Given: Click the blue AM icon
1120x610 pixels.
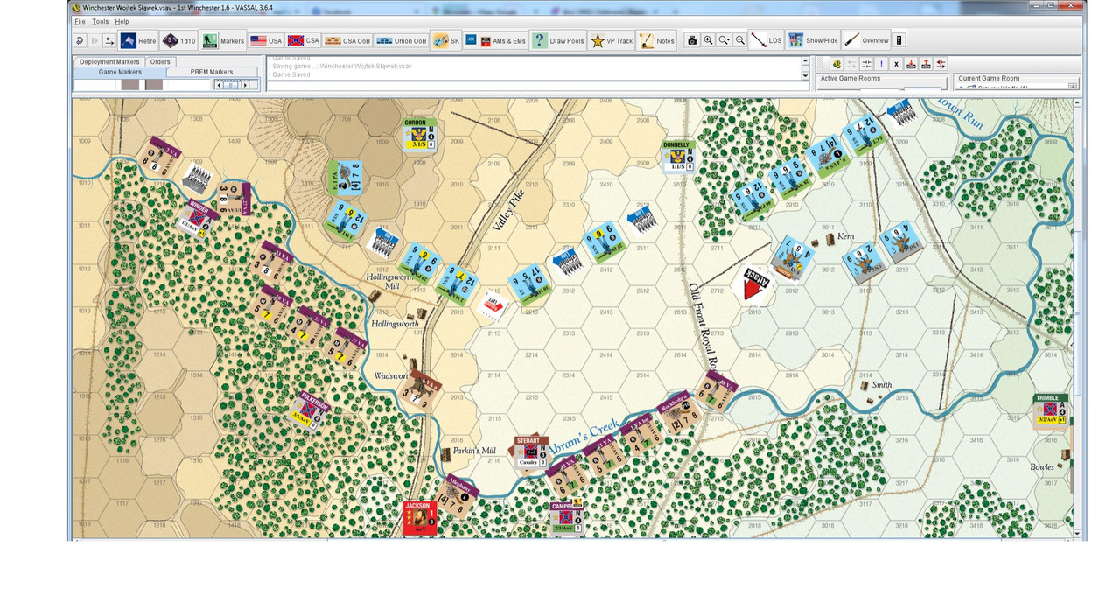Looking at the screenshot, I should [x=471, y=40].
